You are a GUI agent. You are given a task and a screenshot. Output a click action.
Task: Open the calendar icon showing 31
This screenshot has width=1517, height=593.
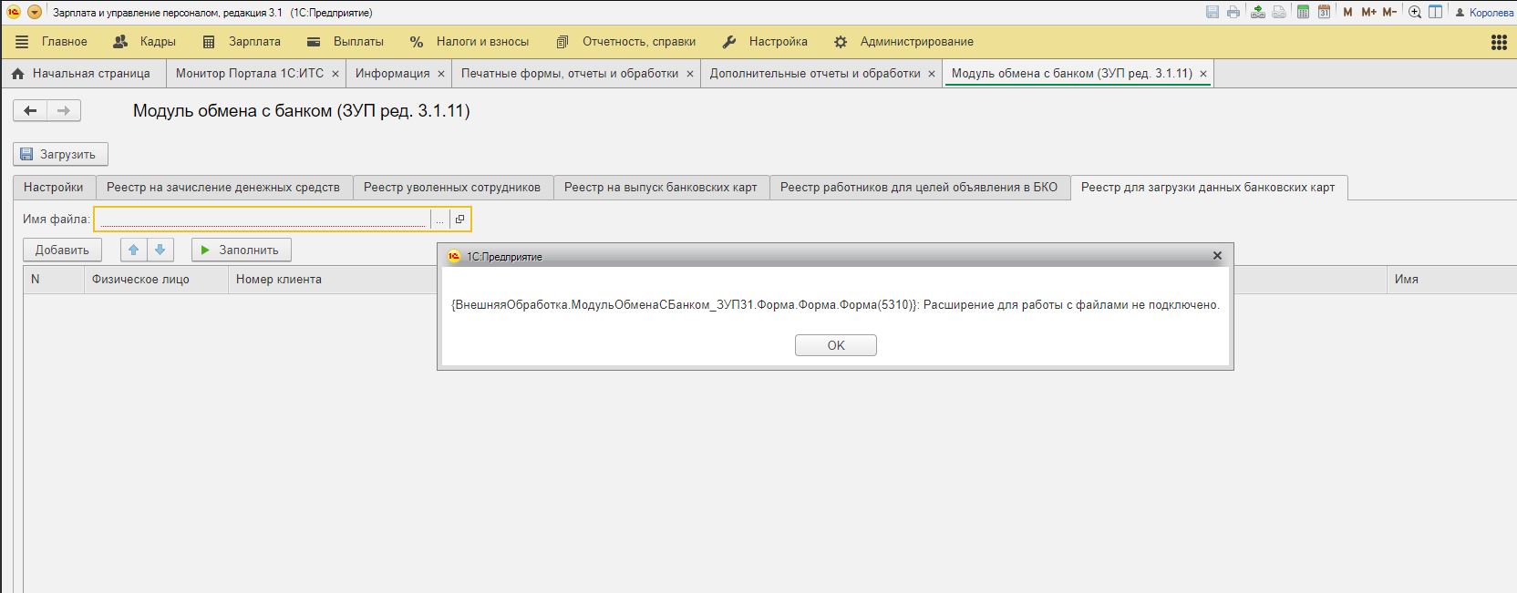(x=1324, y=12)
